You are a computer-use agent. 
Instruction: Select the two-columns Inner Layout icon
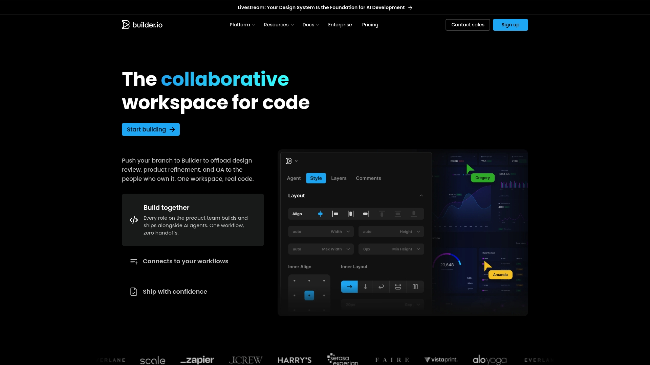415,287
